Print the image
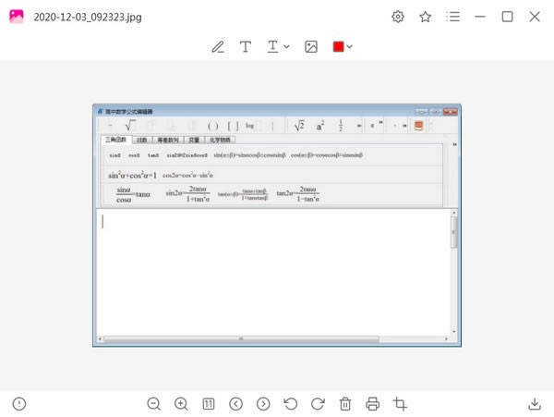554x417 pixels. (373, 403)
